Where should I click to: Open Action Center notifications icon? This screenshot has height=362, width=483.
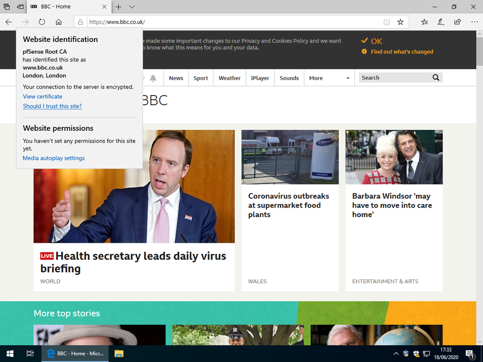coord(470,354)
